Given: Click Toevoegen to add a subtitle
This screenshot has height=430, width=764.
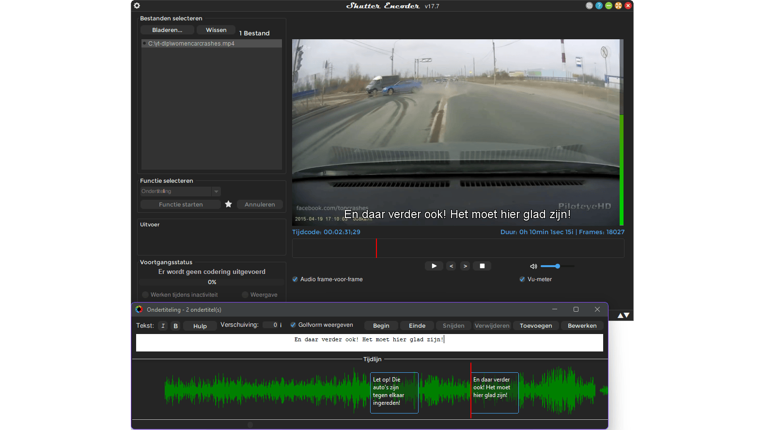Looking at the screenshot, I should (536, 326).
